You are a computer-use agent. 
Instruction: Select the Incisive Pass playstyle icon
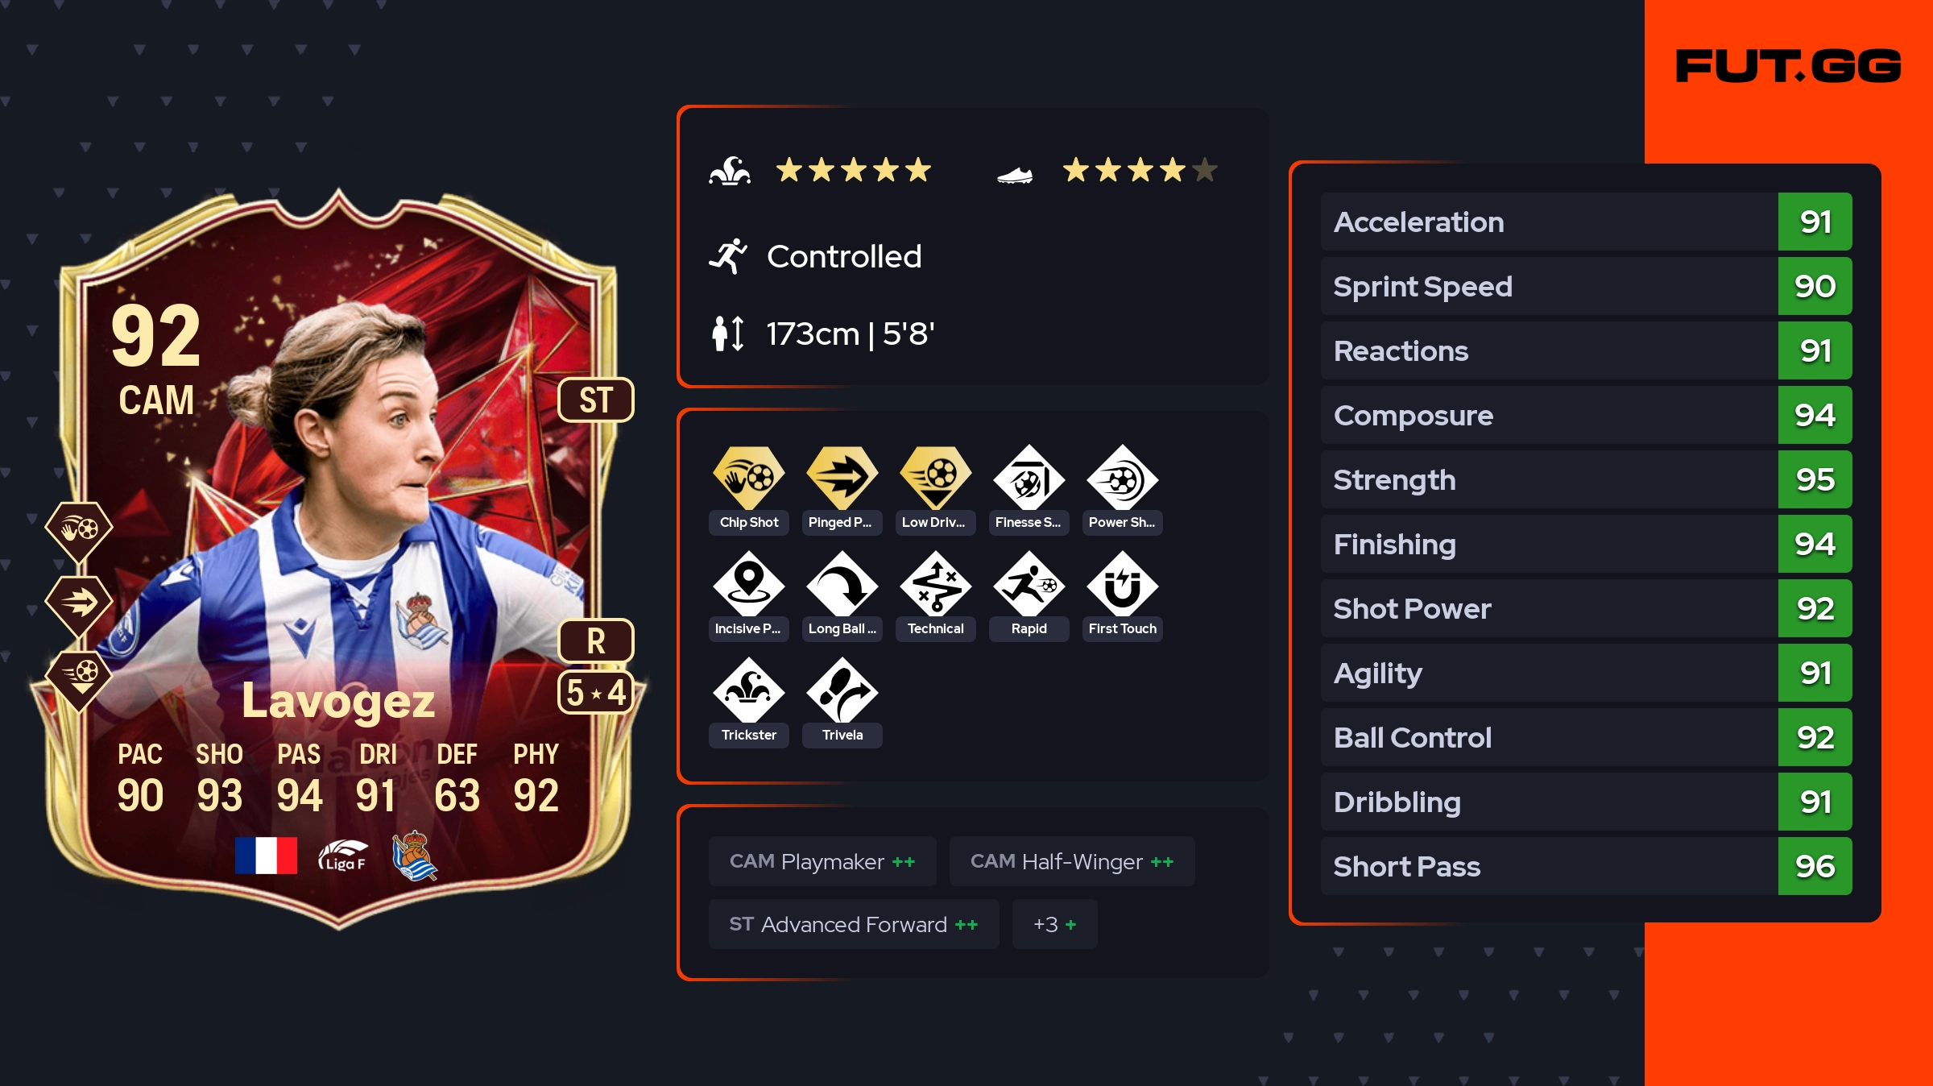click(748, 584)
